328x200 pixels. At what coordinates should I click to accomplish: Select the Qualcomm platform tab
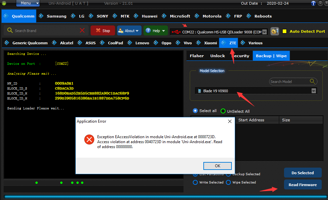tap(19, 16)
